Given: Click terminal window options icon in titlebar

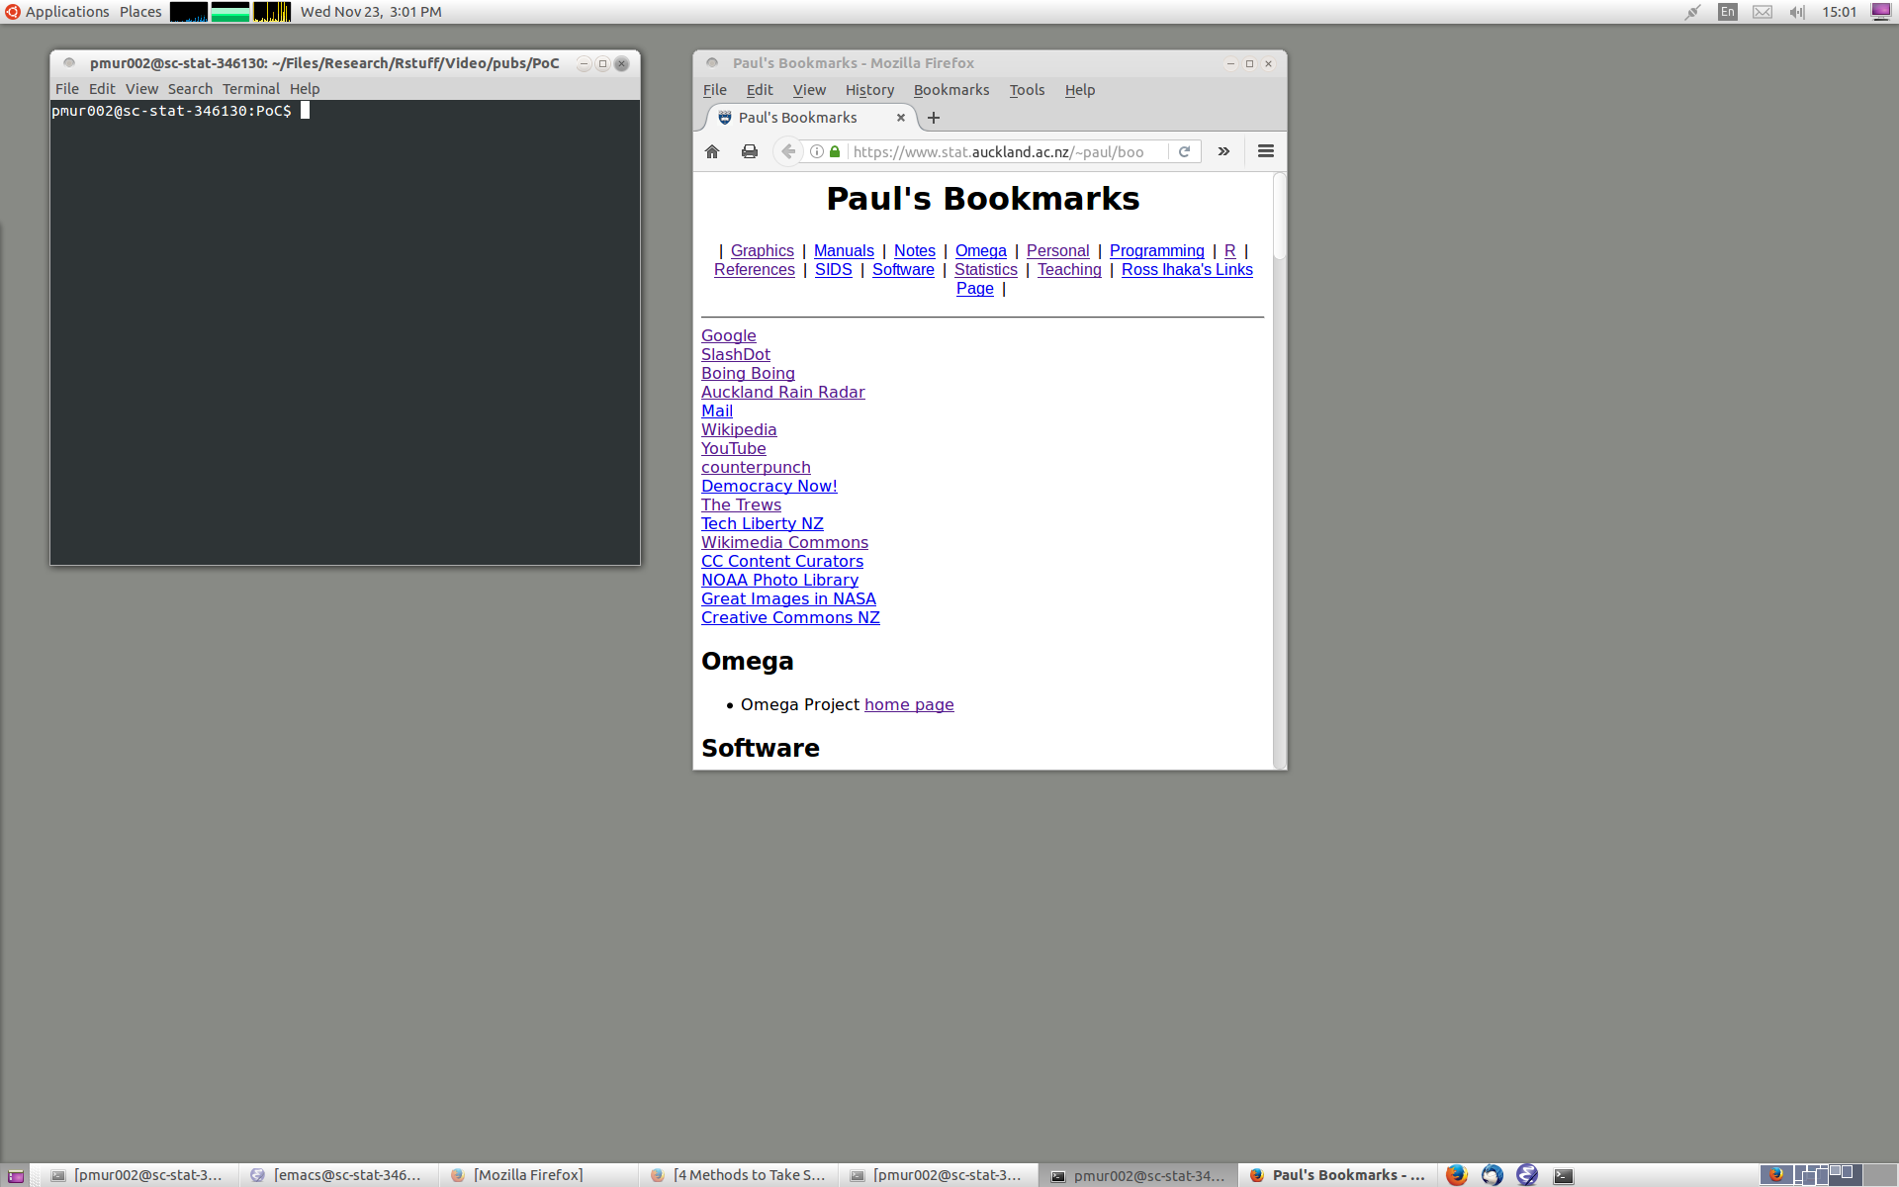Looking at the screenshot, I should (x=69, y=63).
